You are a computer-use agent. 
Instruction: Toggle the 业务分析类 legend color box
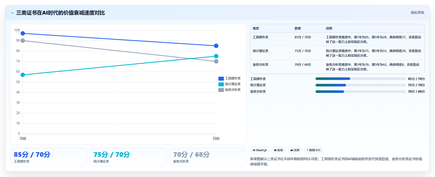click(x=221, y=90)
